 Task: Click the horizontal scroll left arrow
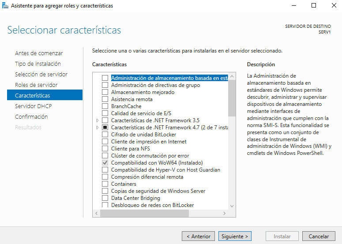(96, 213)
